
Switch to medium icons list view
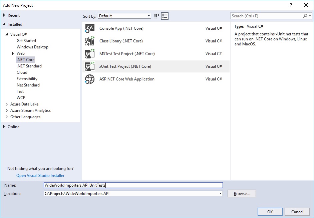pyautogui.click(x=165, y=16)
